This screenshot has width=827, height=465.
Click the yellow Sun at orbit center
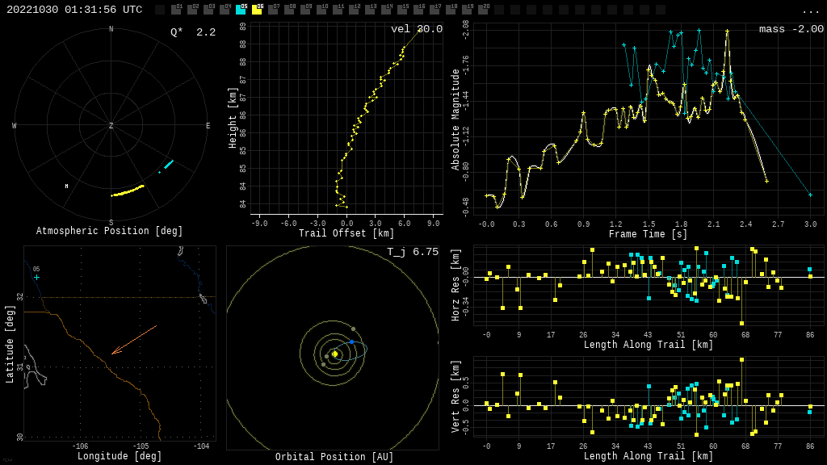(x=334, y=354)
